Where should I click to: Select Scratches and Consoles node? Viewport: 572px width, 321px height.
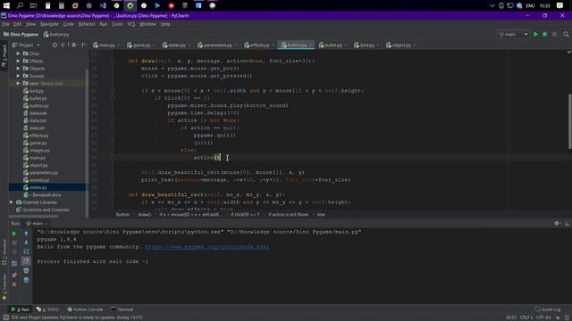click(46, 210)
